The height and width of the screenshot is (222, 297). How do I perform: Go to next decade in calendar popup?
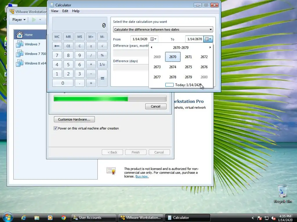pos(210,47)
